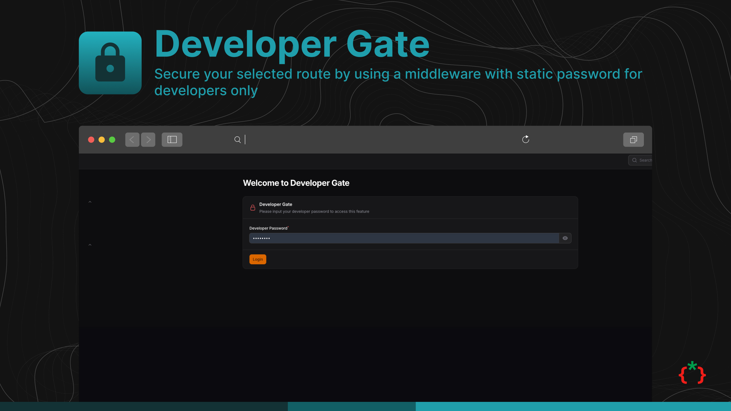Screen dimensions: 731x411
Task: Click the Welcome to Developer Gate heading
Action: point(296,183)
